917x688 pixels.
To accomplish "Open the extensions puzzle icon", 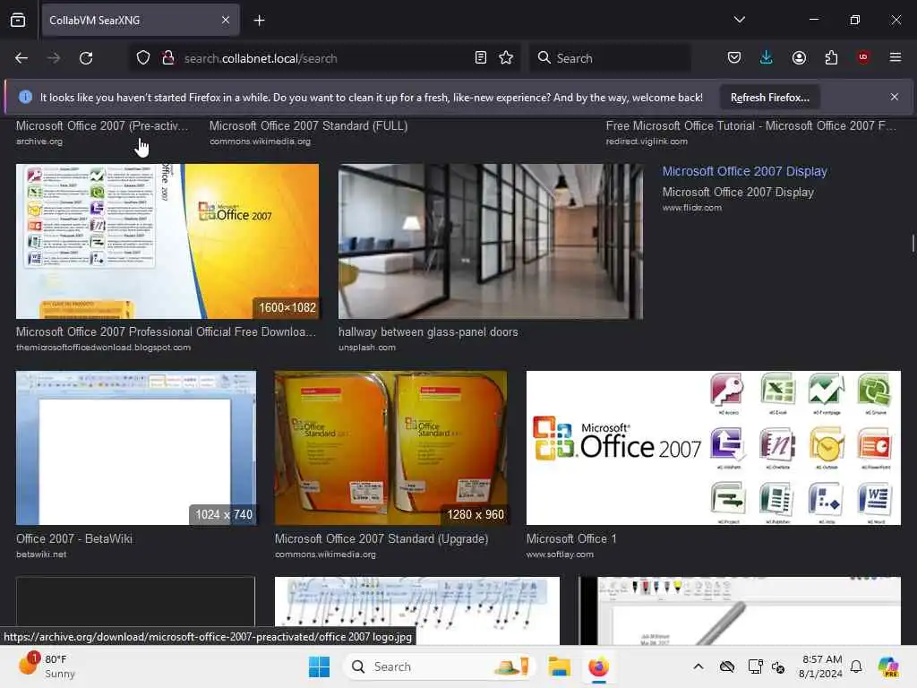I will click(x=831, y=58).
